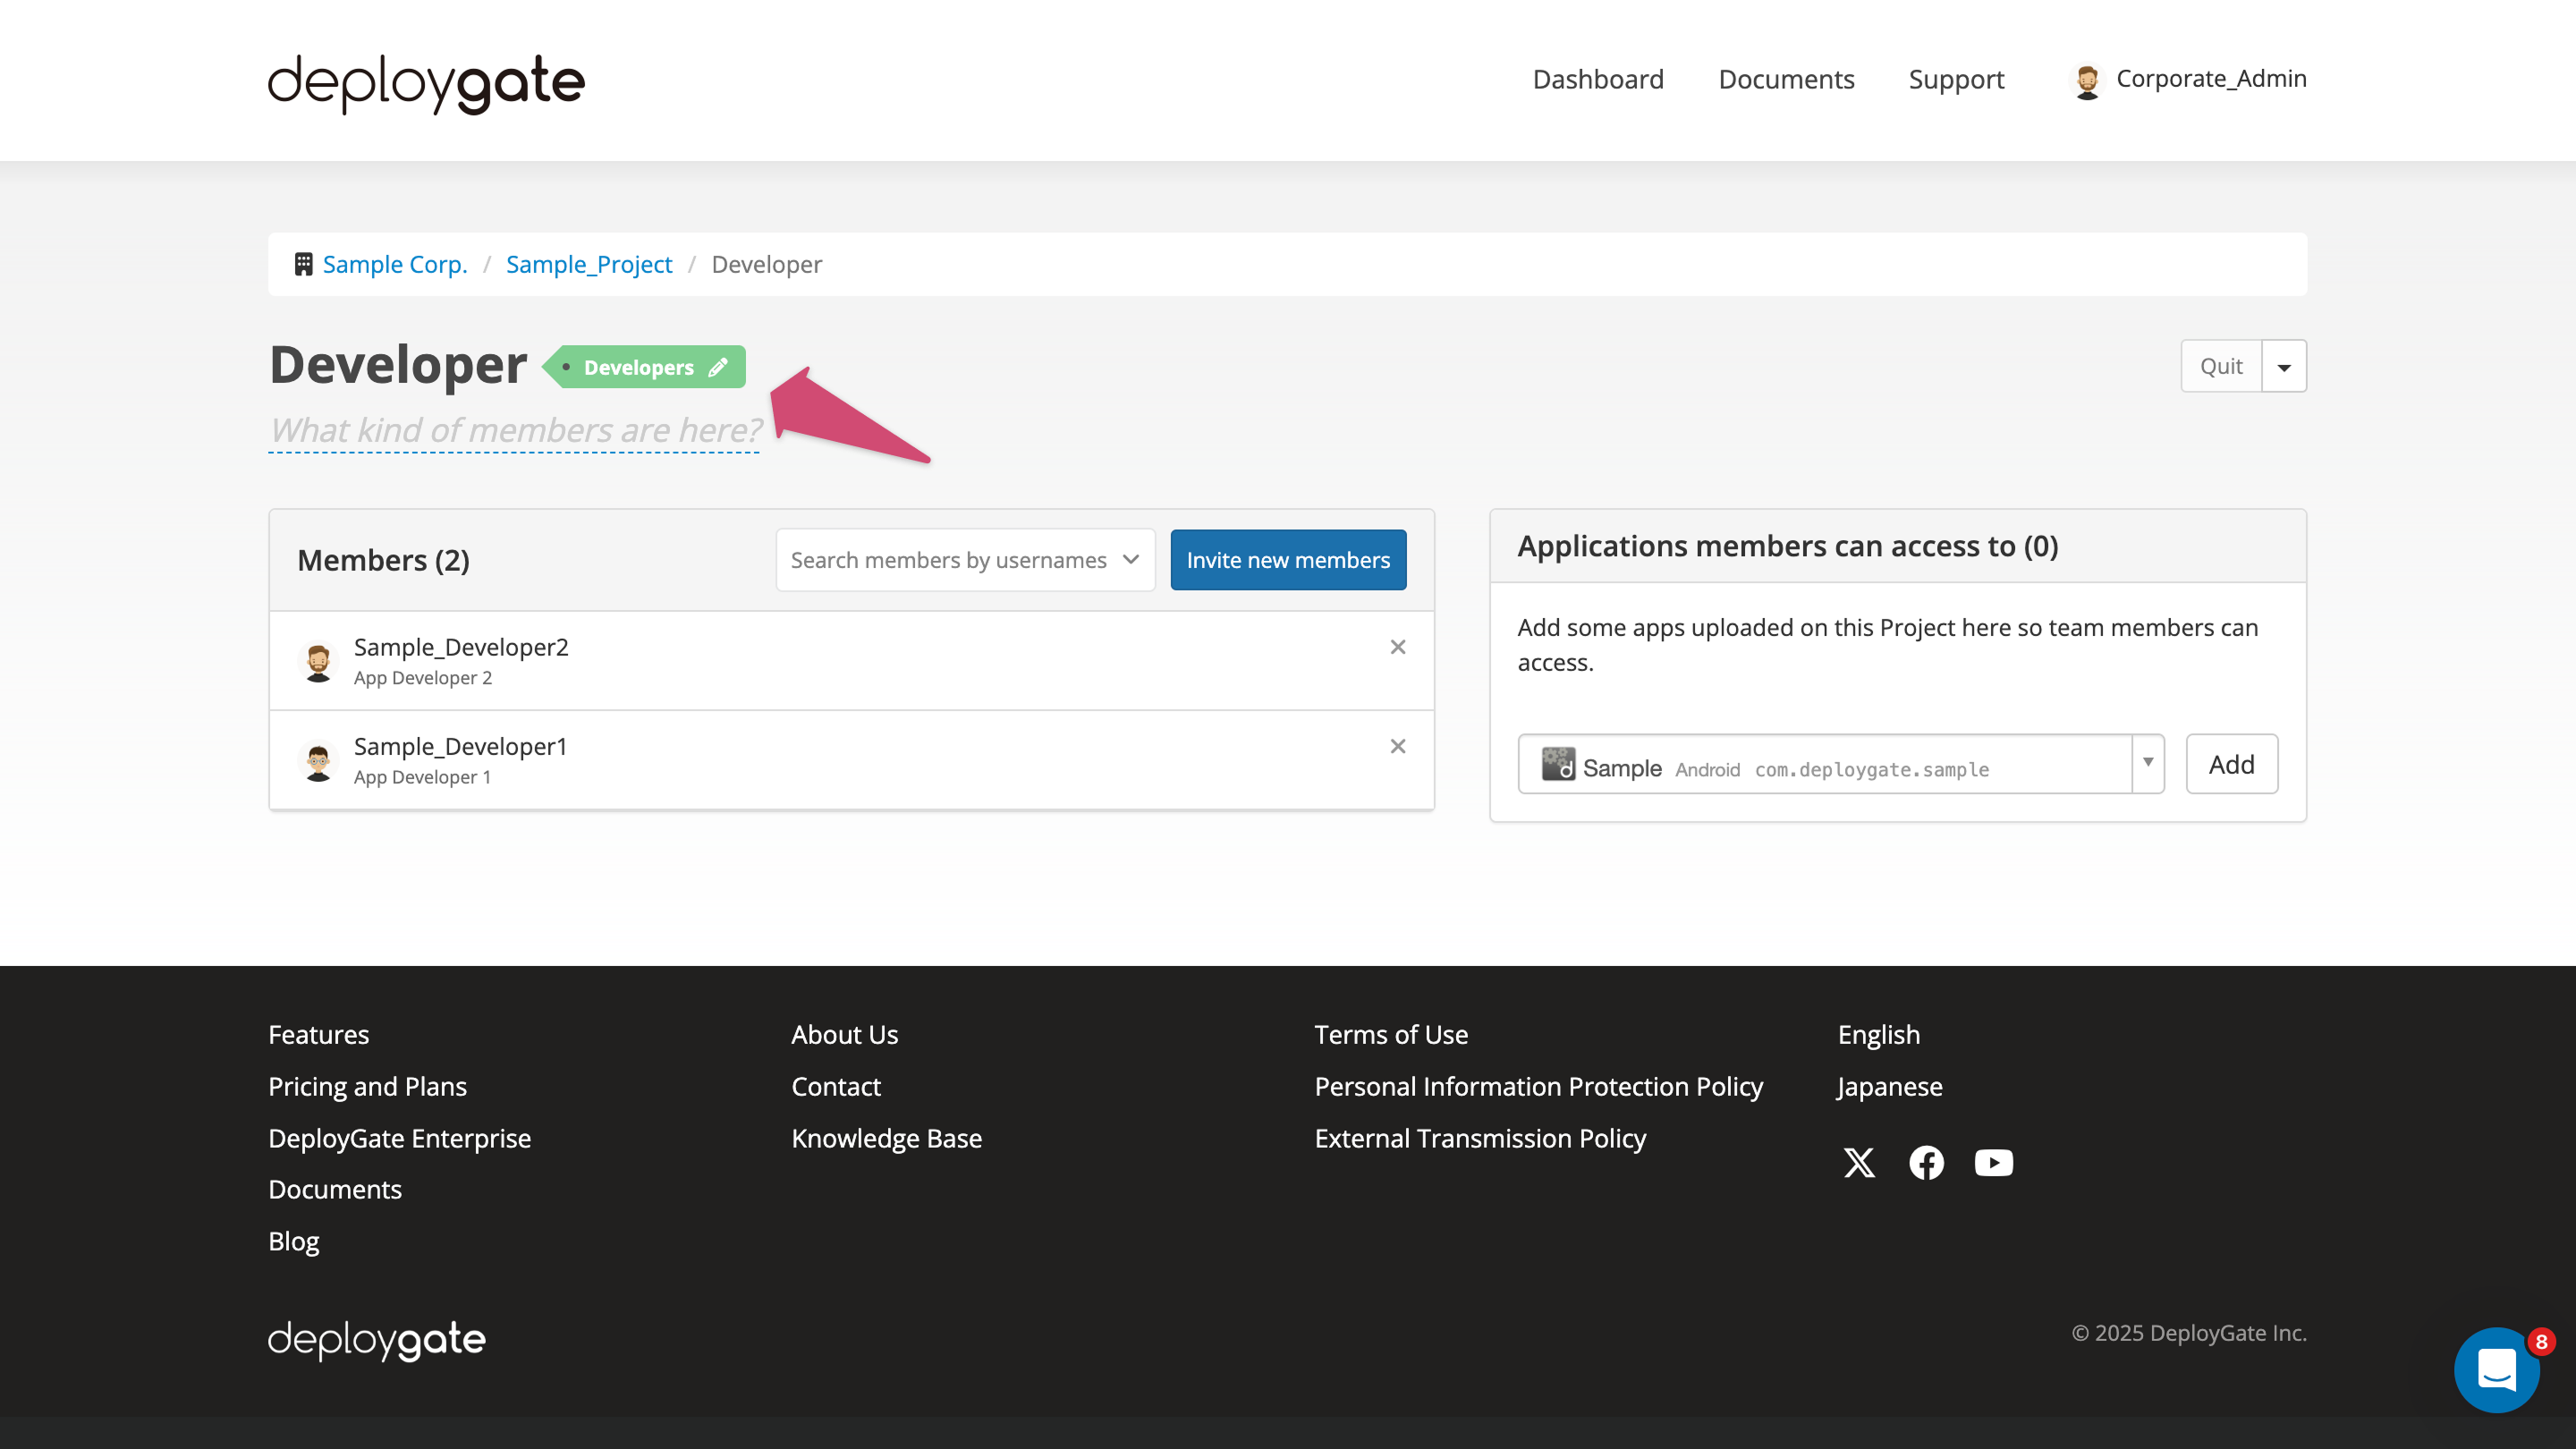Viewport: 2576px width, 1449px height.
Task: Remove Sample_Developer1 with the X icon
Action: pos(1398,746)
